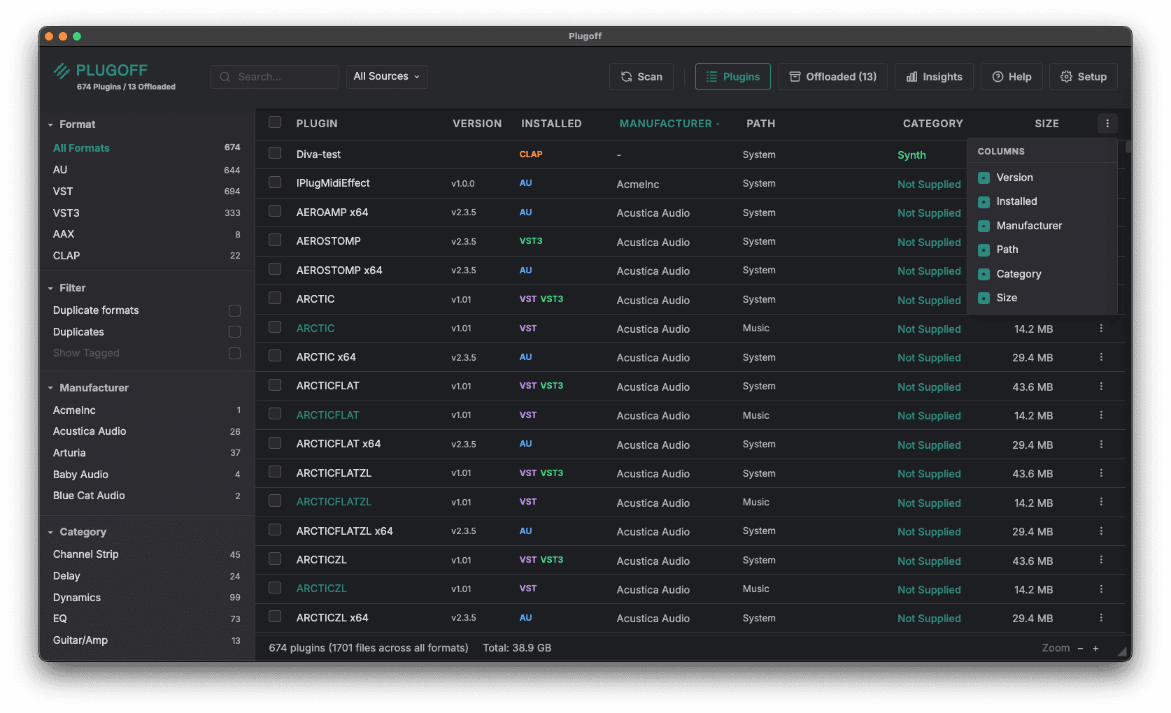This screenshot has width=1171, height=713.
Task: Open the Offloaded (13) tab
Action: [832, 77]
